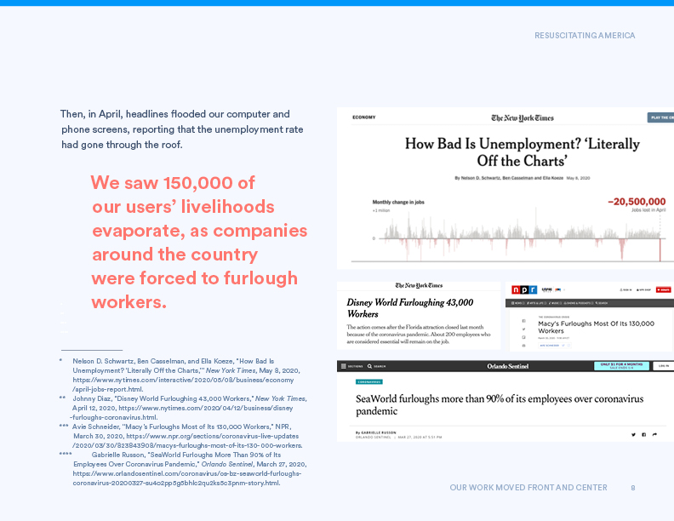674x521 pixels.
Task: Share SeaWorld article on Facebook
Action: click(643, 435)
